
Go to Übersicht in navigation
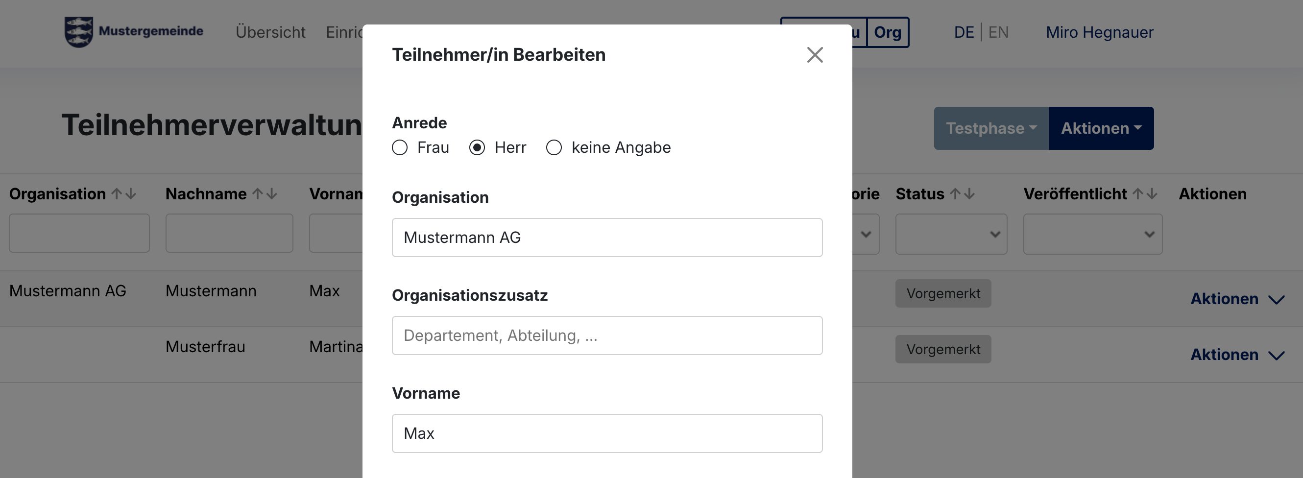(270, 32)
